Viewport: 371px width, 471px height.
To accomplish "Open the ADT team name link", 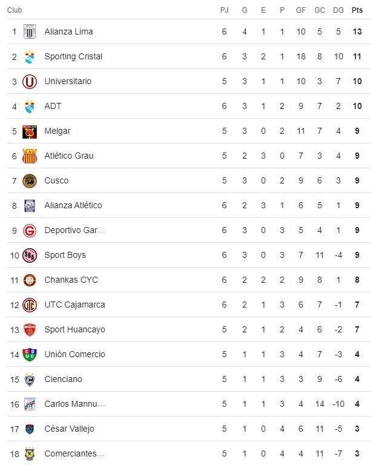I will 53,106.
